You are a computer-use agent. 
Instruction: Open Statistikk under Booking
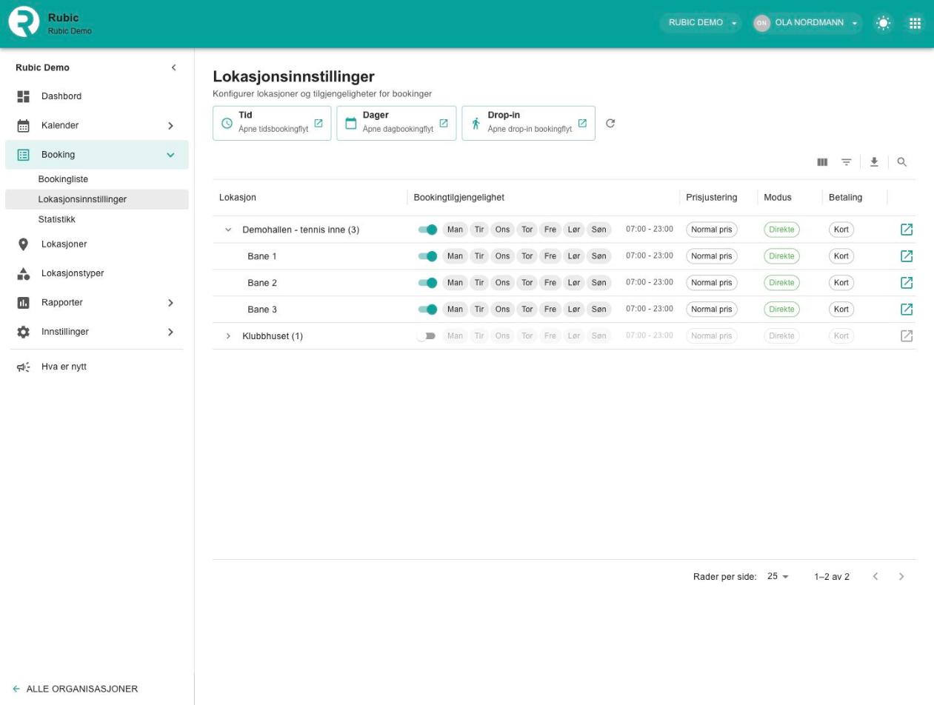point(97,219)
